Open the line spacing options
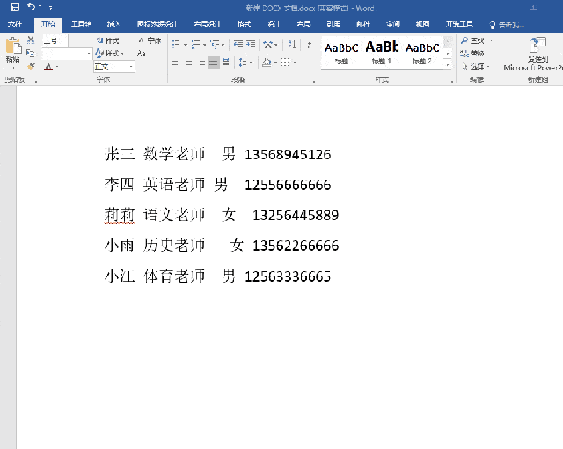 (245, 63)
